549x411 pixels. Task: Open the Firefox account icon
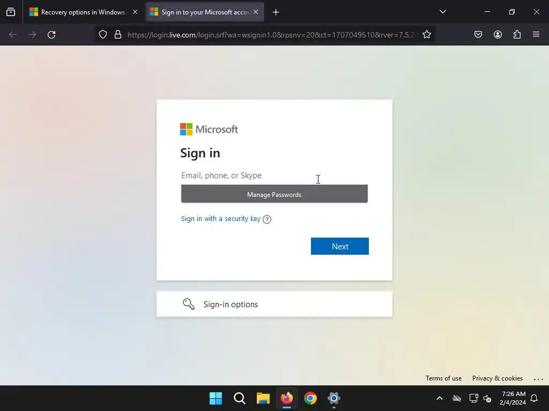click(x=498, y=34)
